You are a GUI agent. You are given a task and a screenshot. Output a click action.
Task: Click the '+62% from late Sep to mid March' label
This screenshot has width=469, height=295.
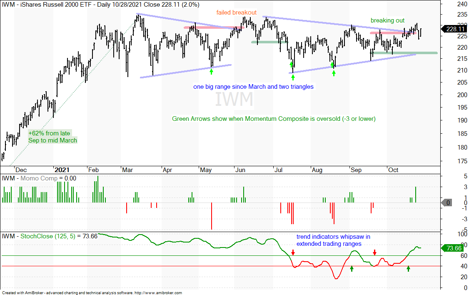(x=52, y=137)
